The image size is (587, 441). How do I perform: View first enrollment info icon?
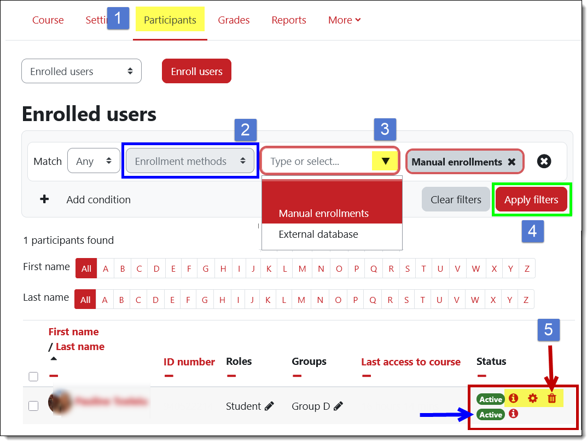coord(513,398)
